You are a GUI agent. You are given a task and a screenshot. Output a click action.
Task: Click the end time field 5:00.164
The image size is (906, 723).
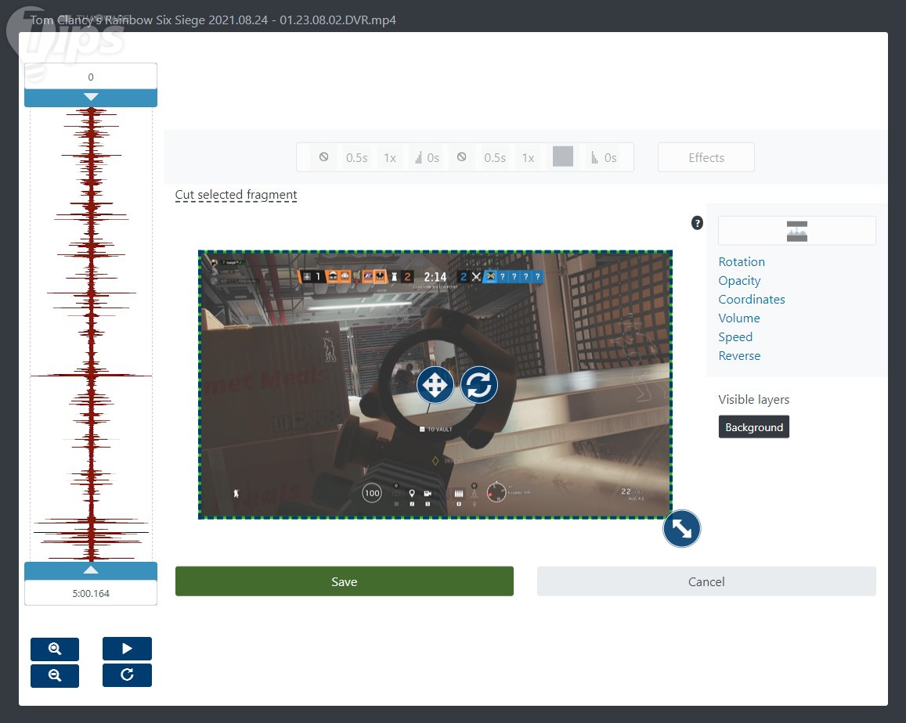click(91, 593)
